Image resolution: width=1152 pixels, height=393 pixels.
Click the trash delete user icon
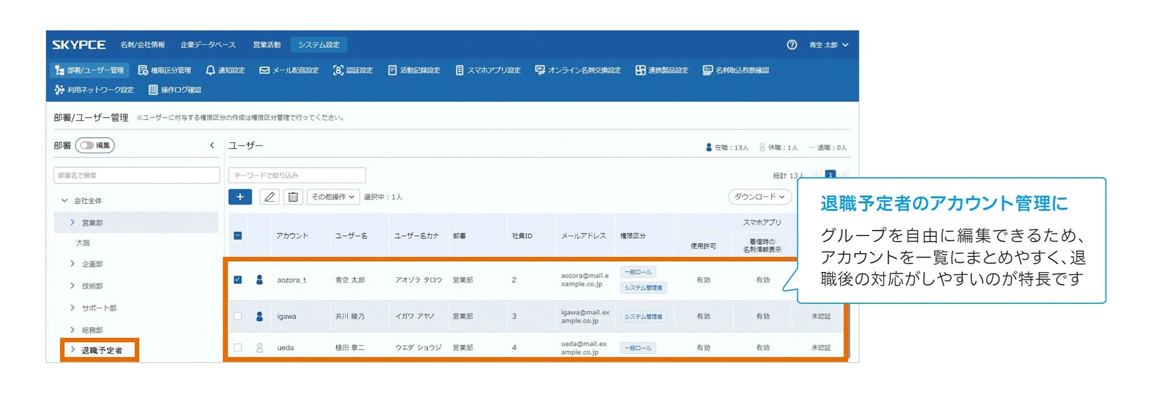pyautogui.click(x=293, y=197)
